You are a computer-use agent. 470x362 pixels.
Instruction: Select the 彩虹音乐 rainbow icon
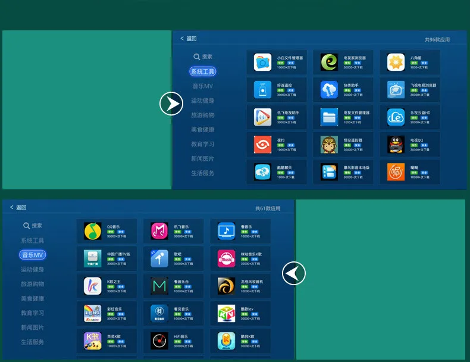pyautogui.click(x=93, y=313)
